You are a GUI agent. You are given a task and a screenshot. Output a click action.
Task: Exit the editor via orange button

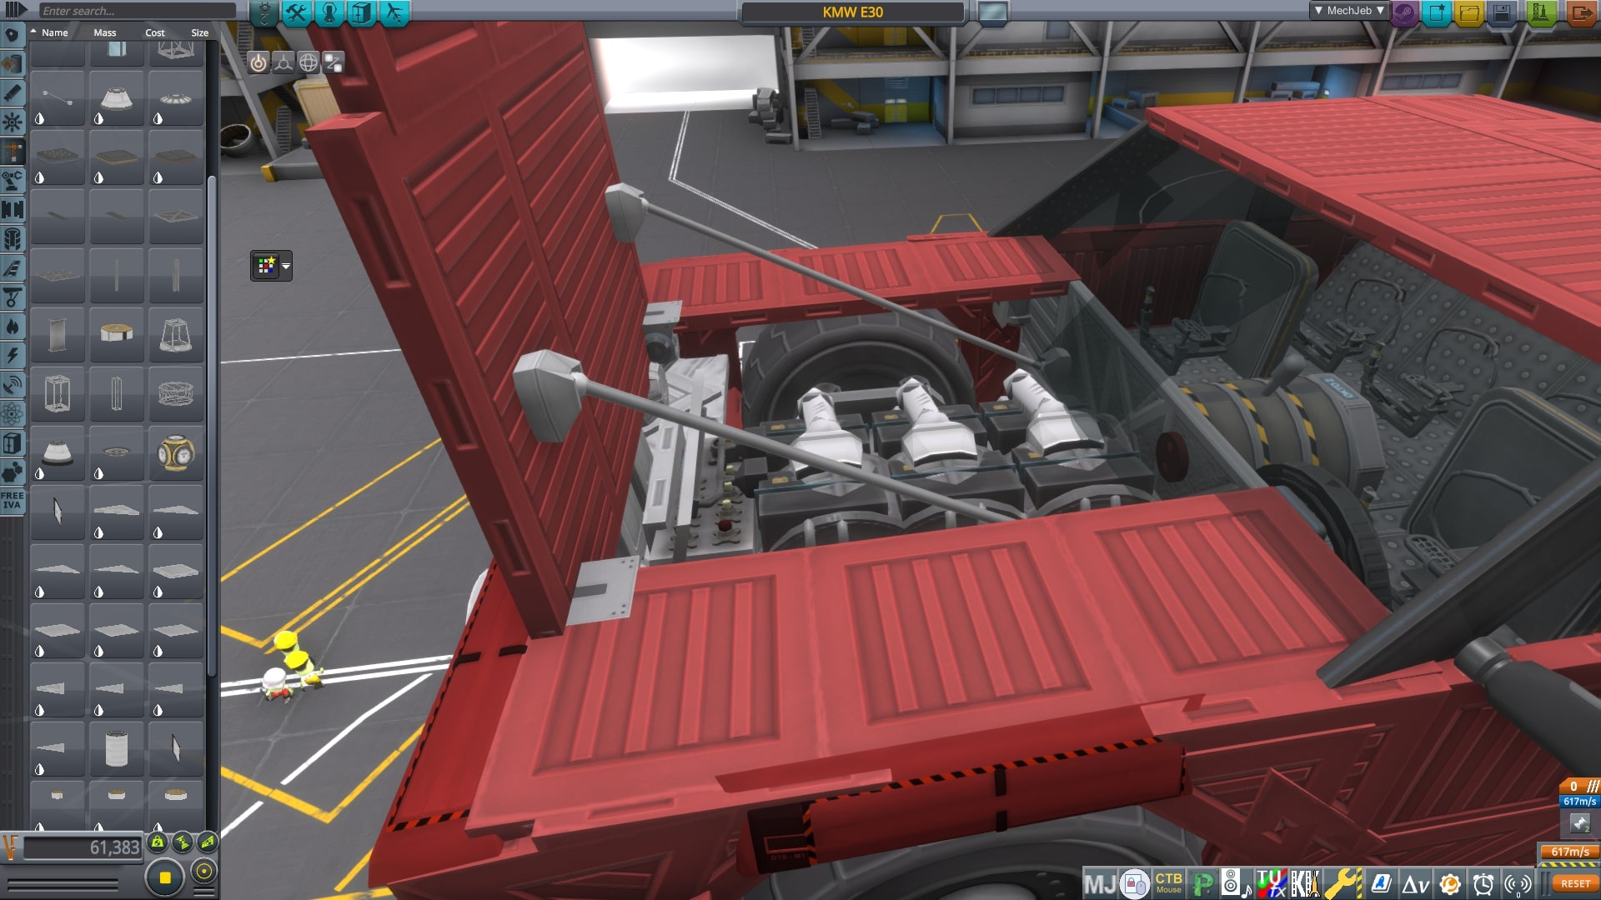1581,12
